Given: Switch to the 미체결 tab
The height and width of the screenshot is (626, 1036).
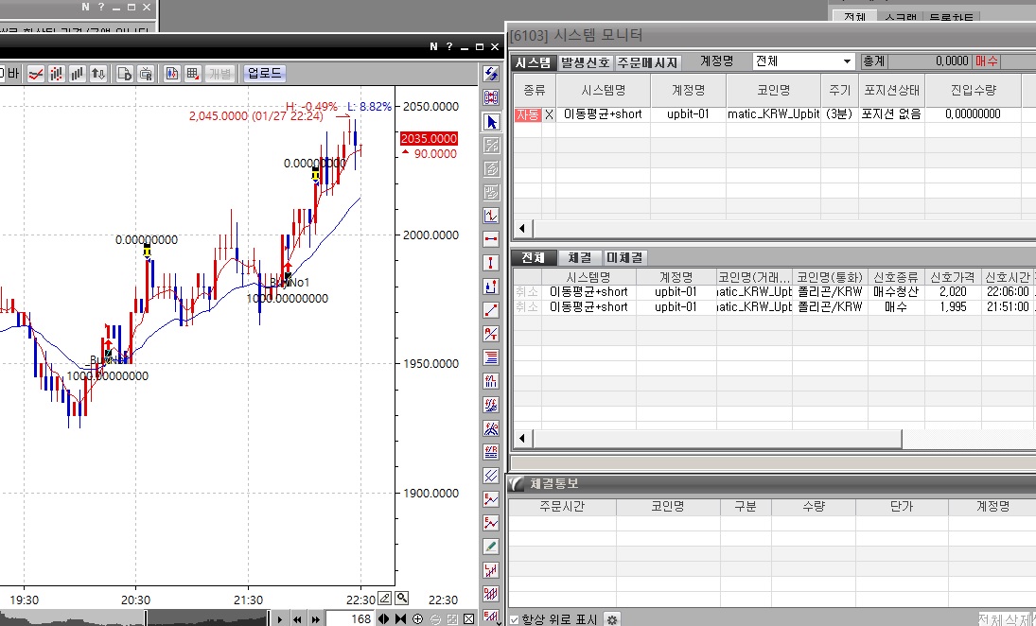Looking at the screenshot, I should [x=625, y=257].
